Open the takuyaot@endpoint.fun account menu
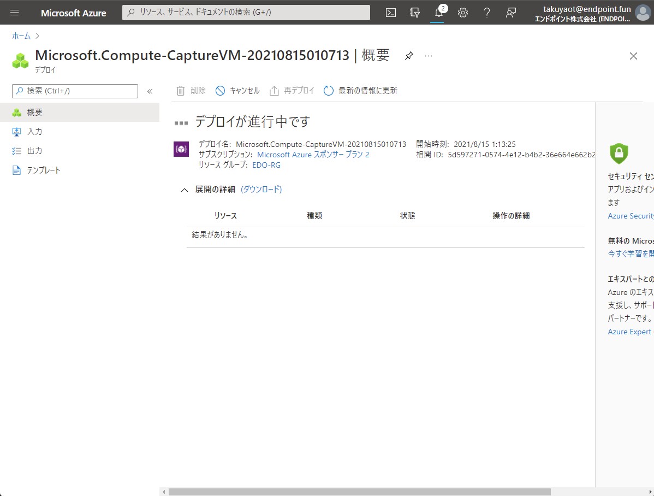654x496 pixels. tap(582, 13)
